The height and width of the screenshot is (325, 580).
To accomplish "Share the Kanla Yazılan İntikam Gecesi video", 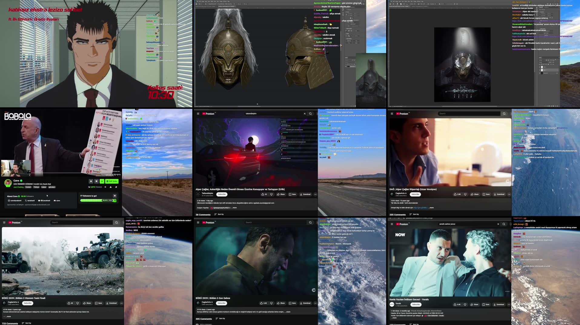I will click(x=474, y=304).
